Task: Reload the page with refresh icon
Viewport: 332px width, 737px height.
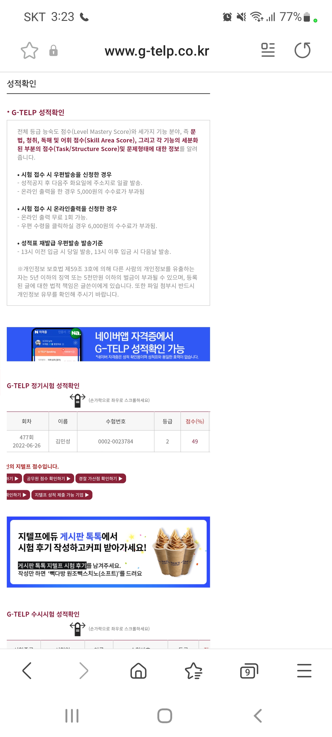Action: [x=302, y=50]
